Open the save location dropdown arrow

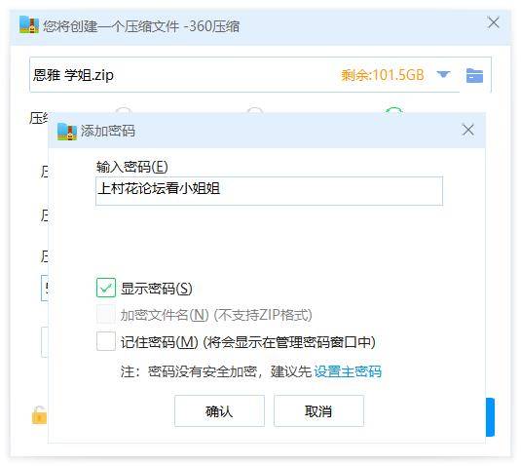[x=443, y=74]
